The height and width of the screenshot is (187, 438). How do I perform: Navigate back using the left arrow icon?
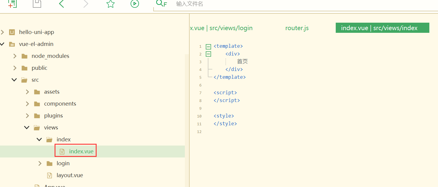click(x=61, y=4)
